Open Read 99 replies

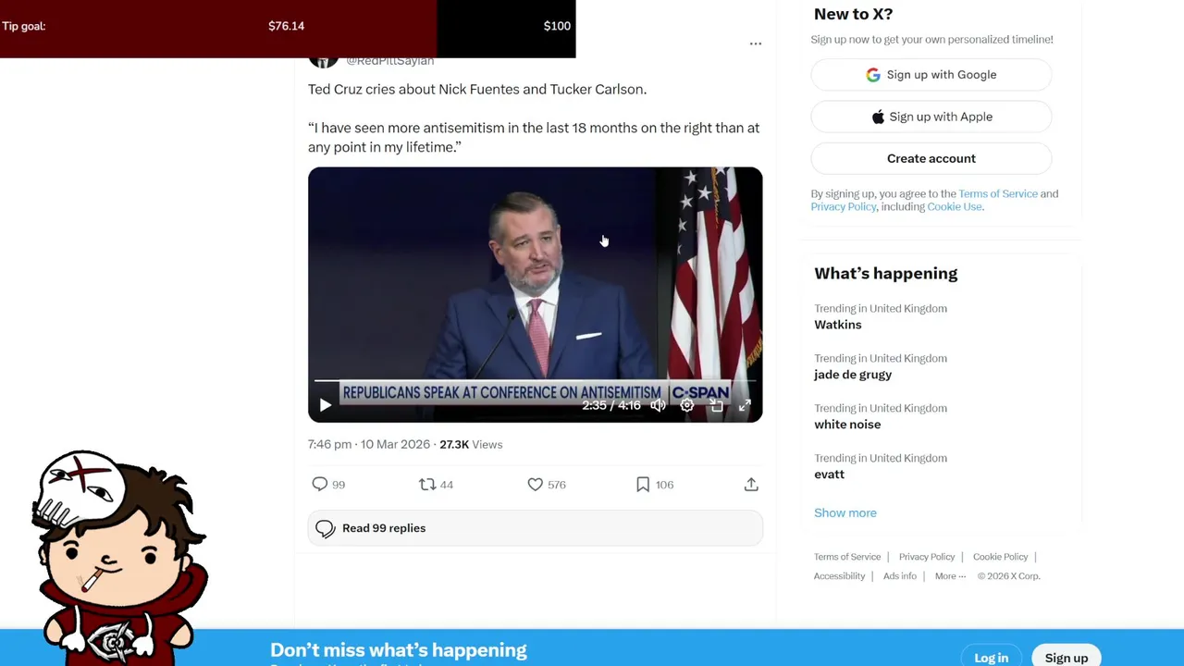(x=536, y=528)
